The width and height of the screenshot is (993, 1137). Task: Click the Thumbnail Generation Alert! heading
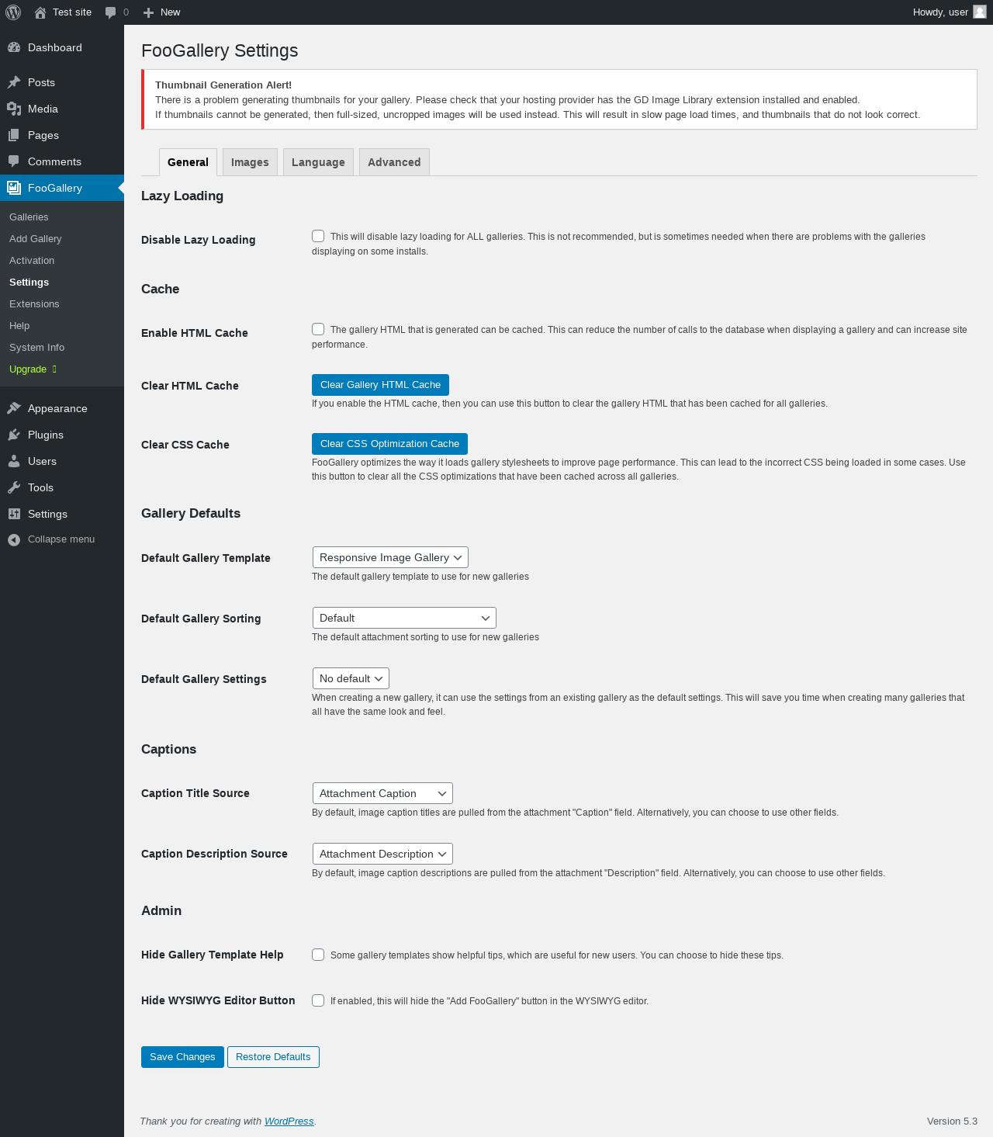click(x=223, y=85)
